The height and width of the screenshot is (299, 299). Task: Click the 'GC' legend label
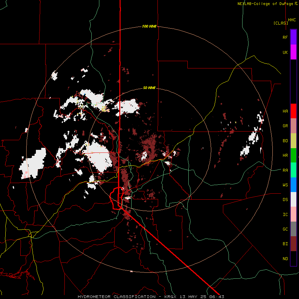[x=285, y=229]
